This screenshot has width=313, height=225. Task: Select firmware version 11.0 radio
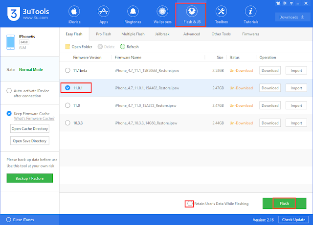(x=67, y=105)
